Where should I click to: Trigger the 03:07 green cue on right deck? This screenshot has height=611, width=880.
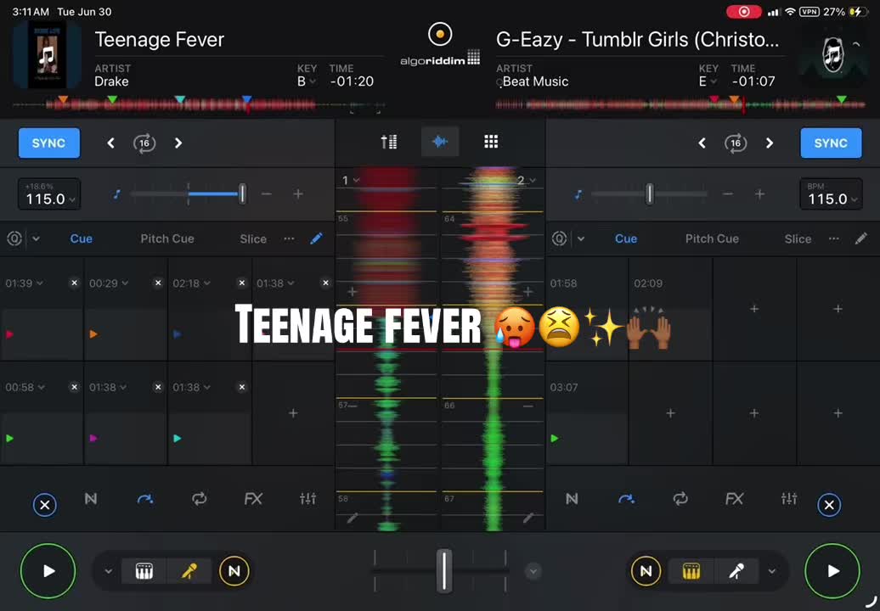[x=587, y=413]
